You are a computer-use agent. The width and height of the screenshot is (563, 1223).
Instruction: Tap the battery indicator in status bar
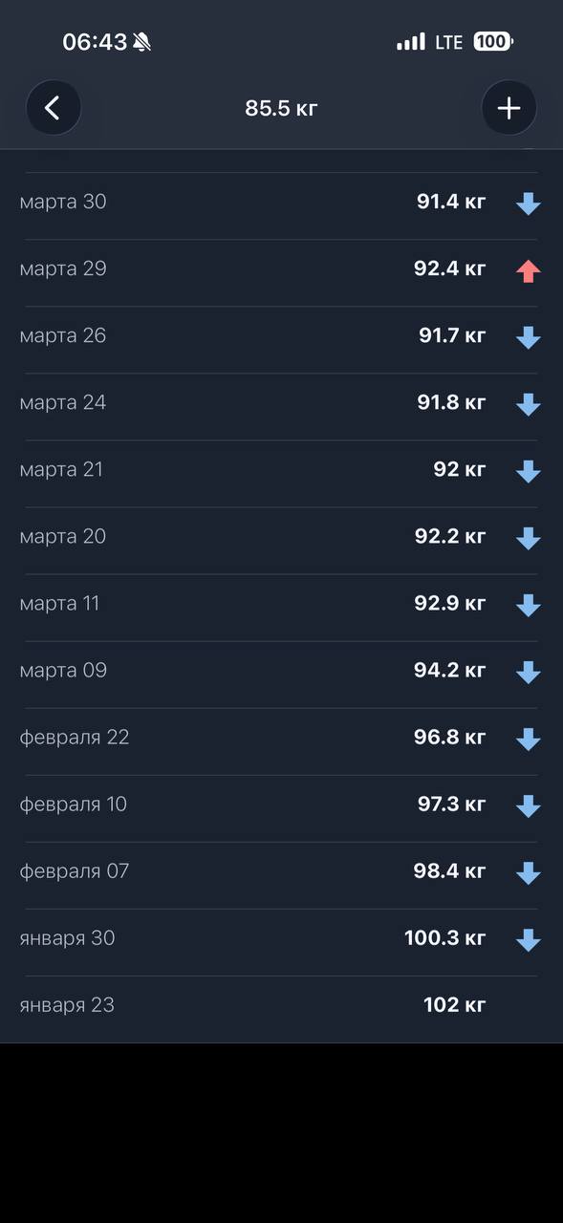(x=493, y=42)
